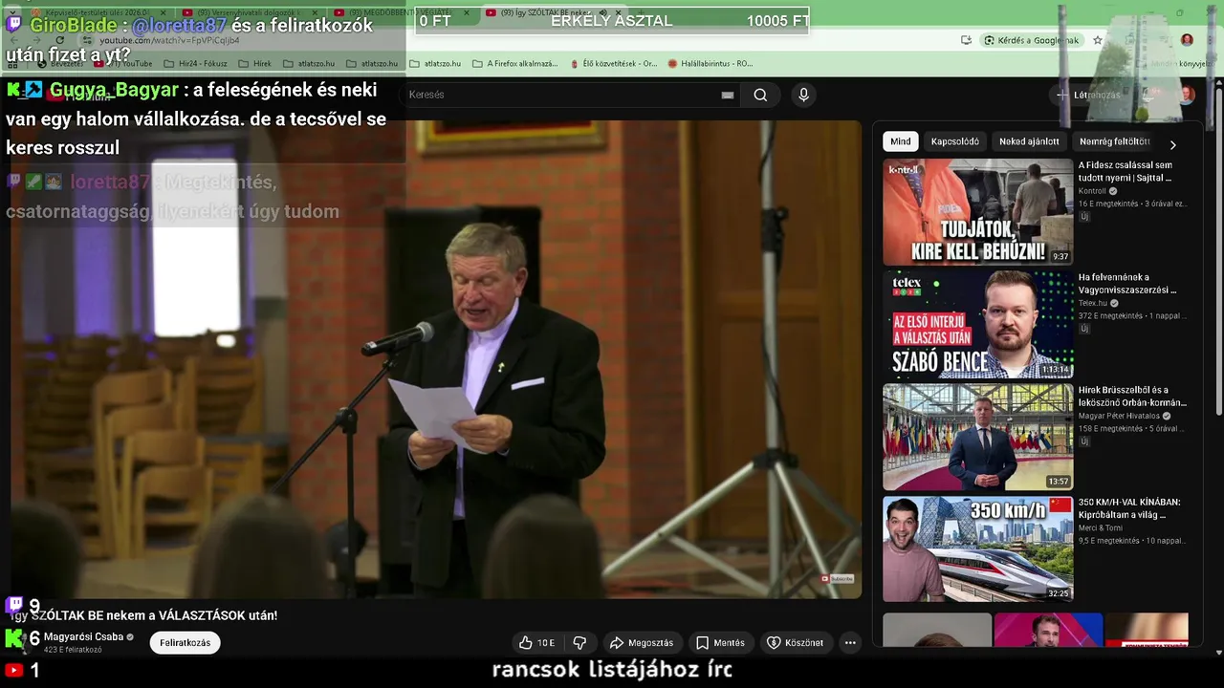
Task: Open video title Ha felvennének a Vagyonvisszaszerzési
Action: coord(1127,283)
